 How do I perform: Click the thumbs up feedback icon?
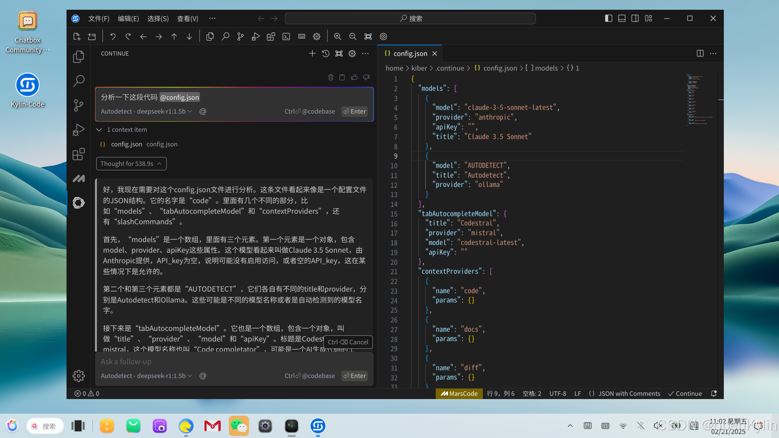pos(354,77)
